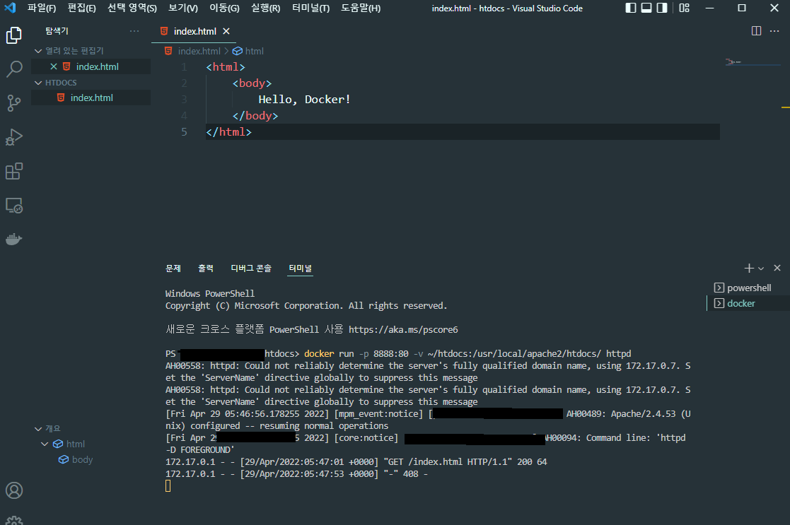Open the Explorer view in activity bar
790x525 pixels.
pyautogui.click(x=14, y=35)
